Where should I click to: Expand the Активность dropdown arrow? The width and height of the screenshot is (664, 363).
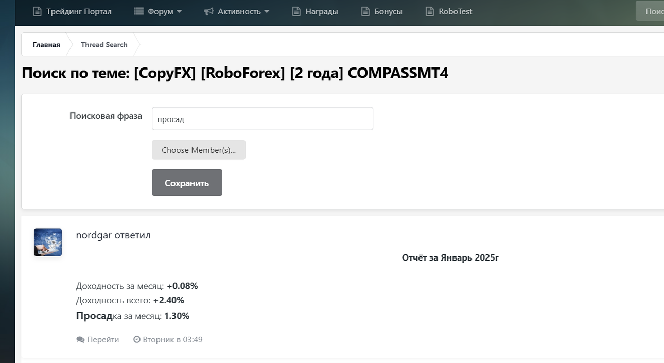tap(267, 11)
